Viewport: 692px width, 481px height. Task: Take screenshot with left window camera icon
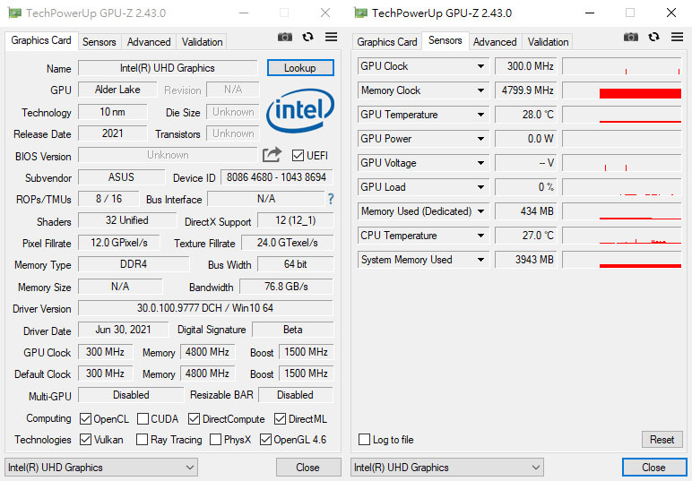point(285,37)
